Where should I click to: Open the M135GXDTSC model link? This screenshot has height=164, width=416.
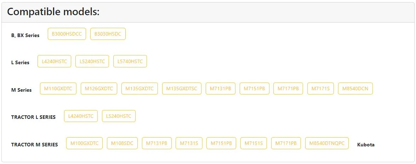(x=182, y=89)
